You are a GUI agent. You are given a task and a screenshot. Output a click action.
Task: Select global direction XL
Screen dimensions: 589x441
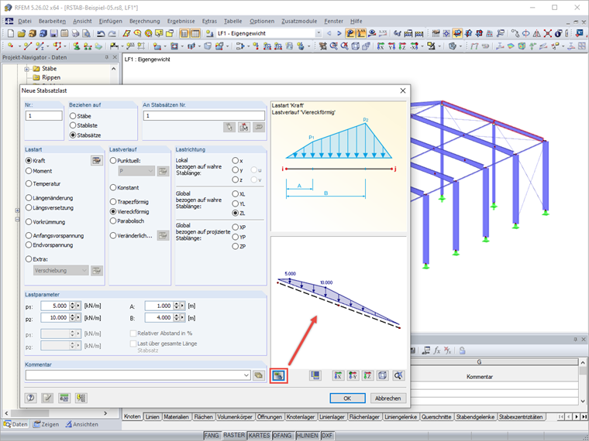pyautogui.click(x=235, y=194)
